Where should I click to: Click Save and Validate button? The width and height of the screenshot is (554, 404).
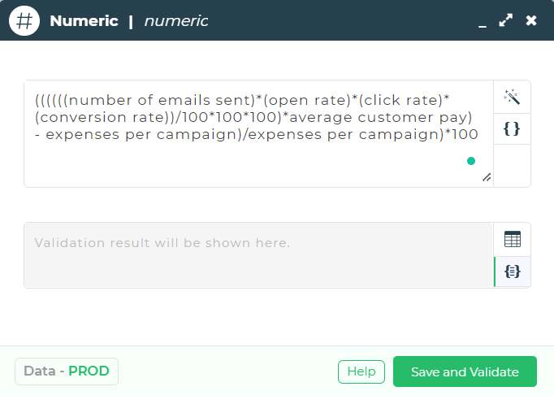465,371
